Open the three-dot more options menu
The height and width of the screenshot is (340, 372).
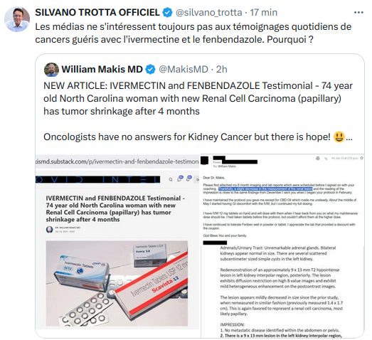(x=358, y=13)
